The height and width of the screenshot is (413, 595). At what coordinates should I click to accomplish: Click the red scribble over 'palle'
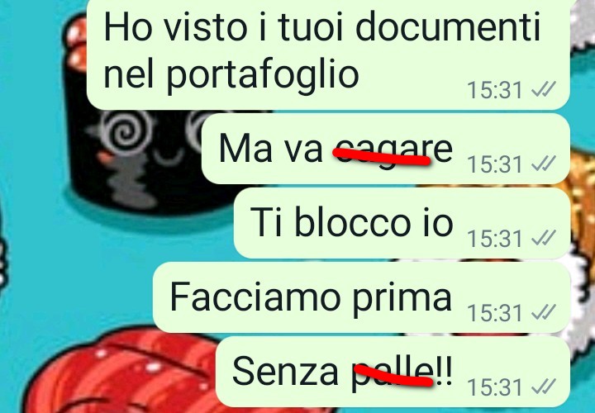point(393,376)
